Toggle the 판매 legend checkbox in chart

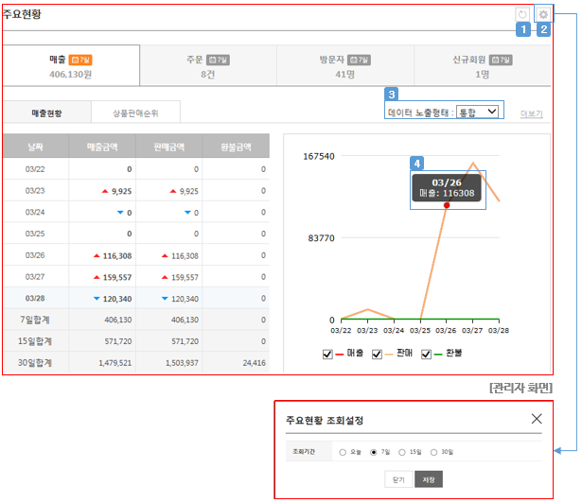pos(377,355)
